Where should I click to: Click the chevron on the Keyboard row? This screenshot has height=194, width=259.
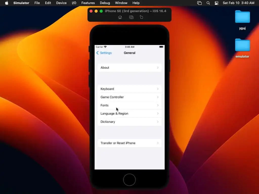[x=158, y=89]
